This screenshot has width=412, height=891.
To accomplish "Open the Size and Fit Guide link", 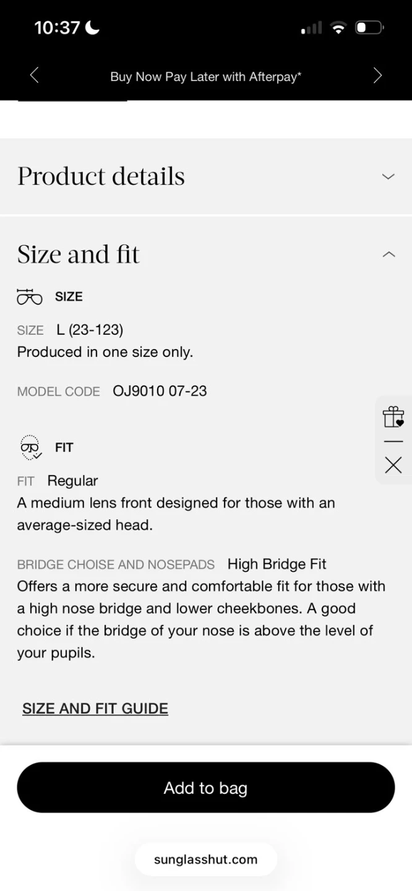I will pos(95,708).
